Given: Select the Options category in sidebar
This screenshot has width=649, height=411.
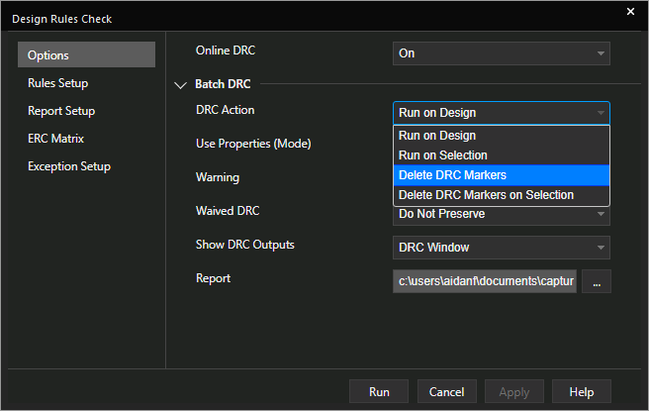Looking at the screenshot, I should pos(86,54).
